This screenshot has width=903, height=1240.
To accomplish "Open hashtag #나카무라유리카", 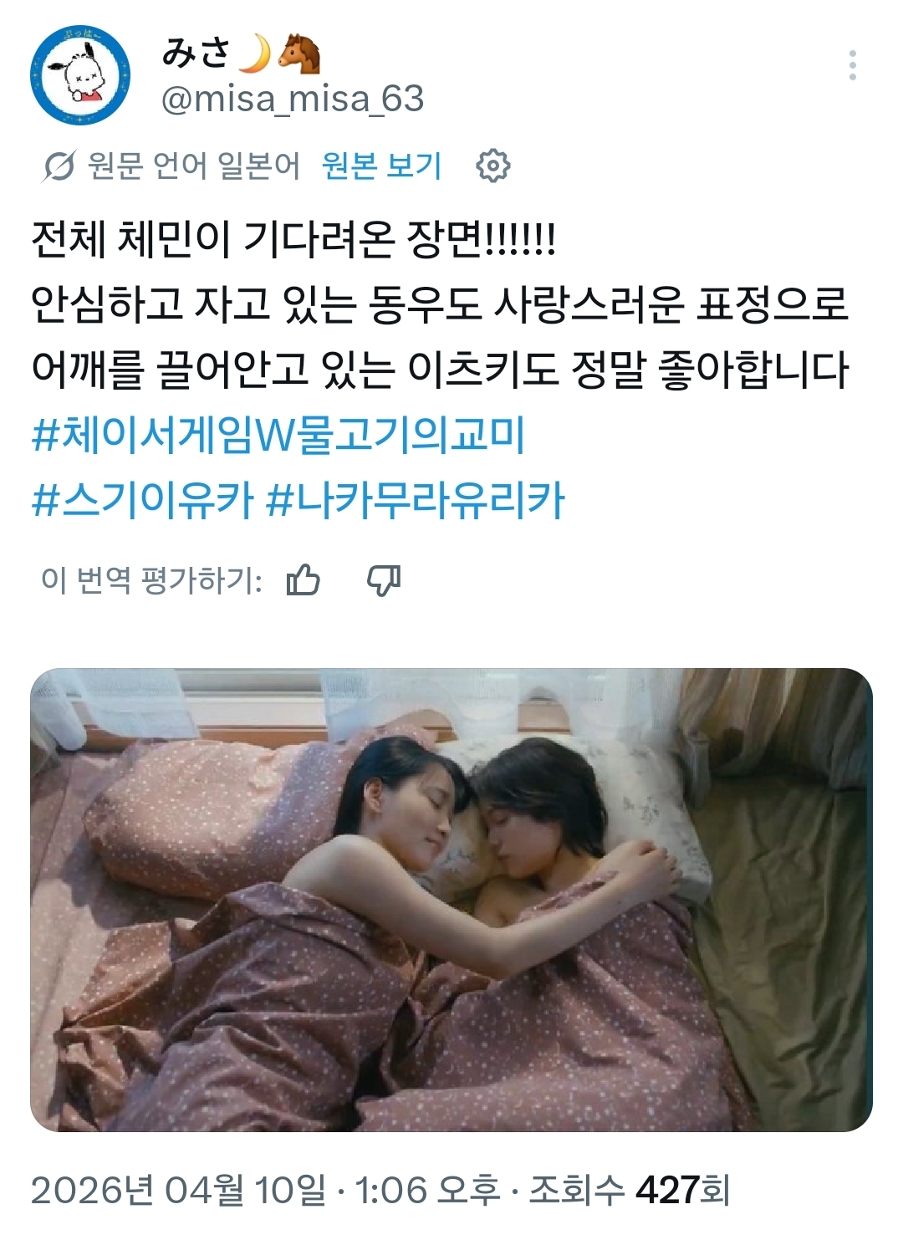I will click(x=416, y=500).
